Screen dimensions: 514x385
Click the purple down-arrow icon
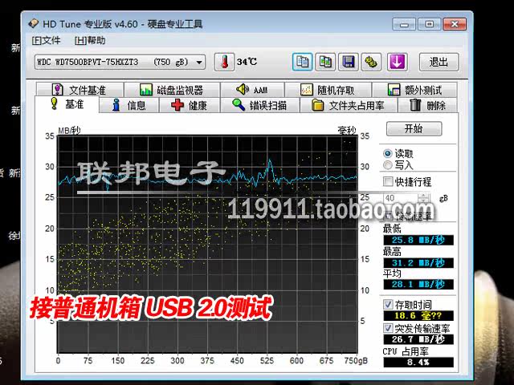click(397, 62)
